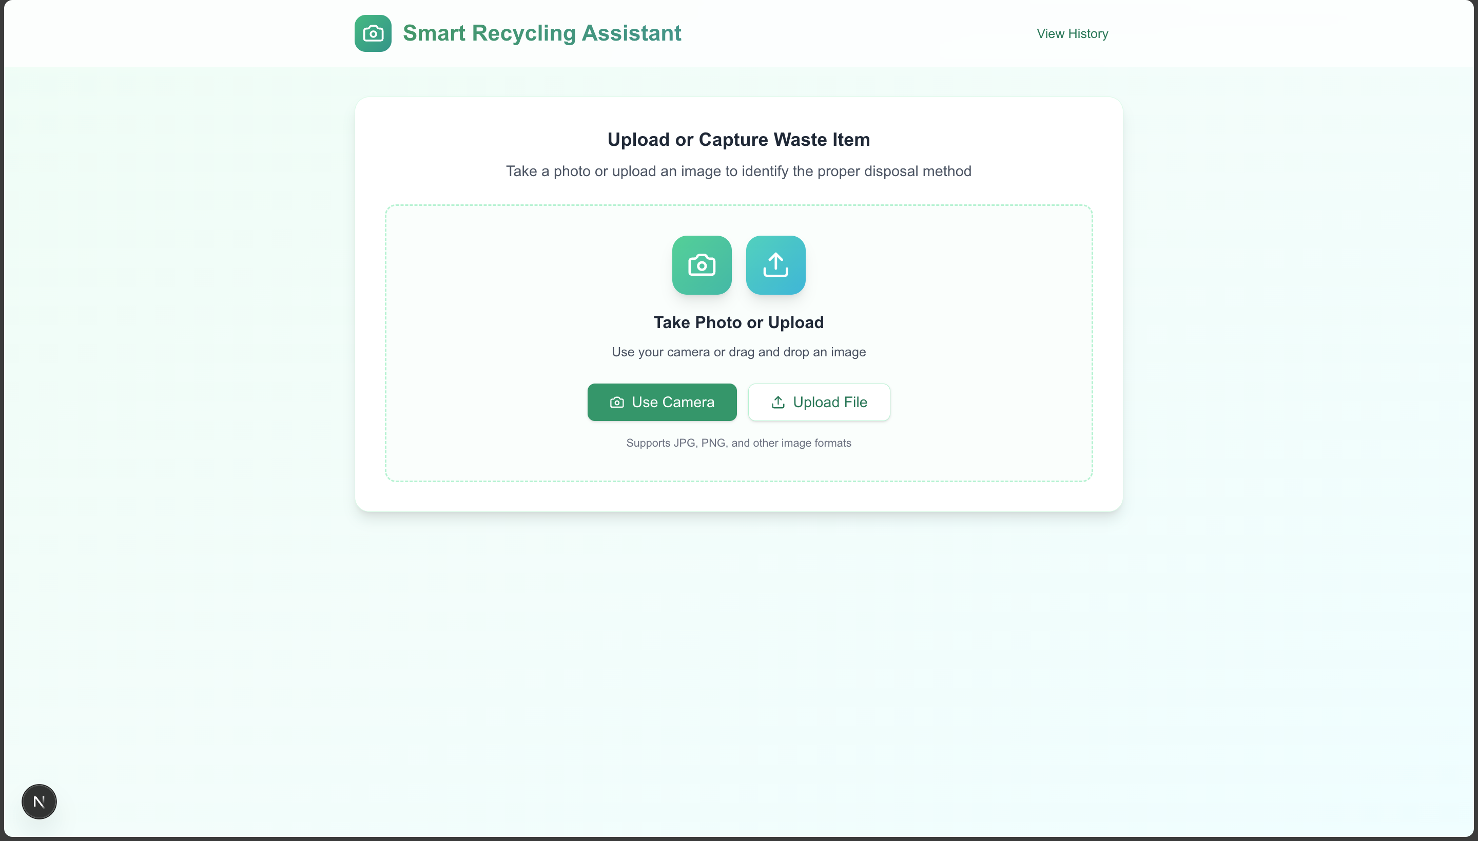Screen dimensions: 1478x841
Task: Click the Supports JPG, PNG formats note
Action: [x=738, y=443]
